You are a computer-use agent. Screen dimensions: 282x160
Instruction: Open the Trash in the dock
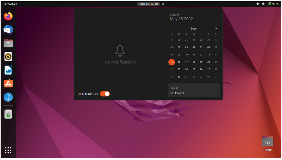tap(8, 114)
